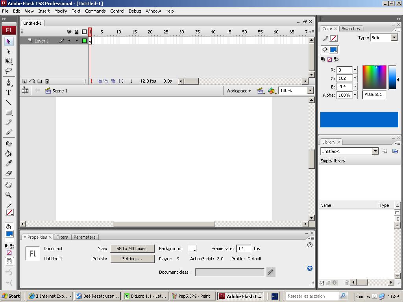Select the Pen tool
This screenshot has width=403, height=302.
[9, 83]
